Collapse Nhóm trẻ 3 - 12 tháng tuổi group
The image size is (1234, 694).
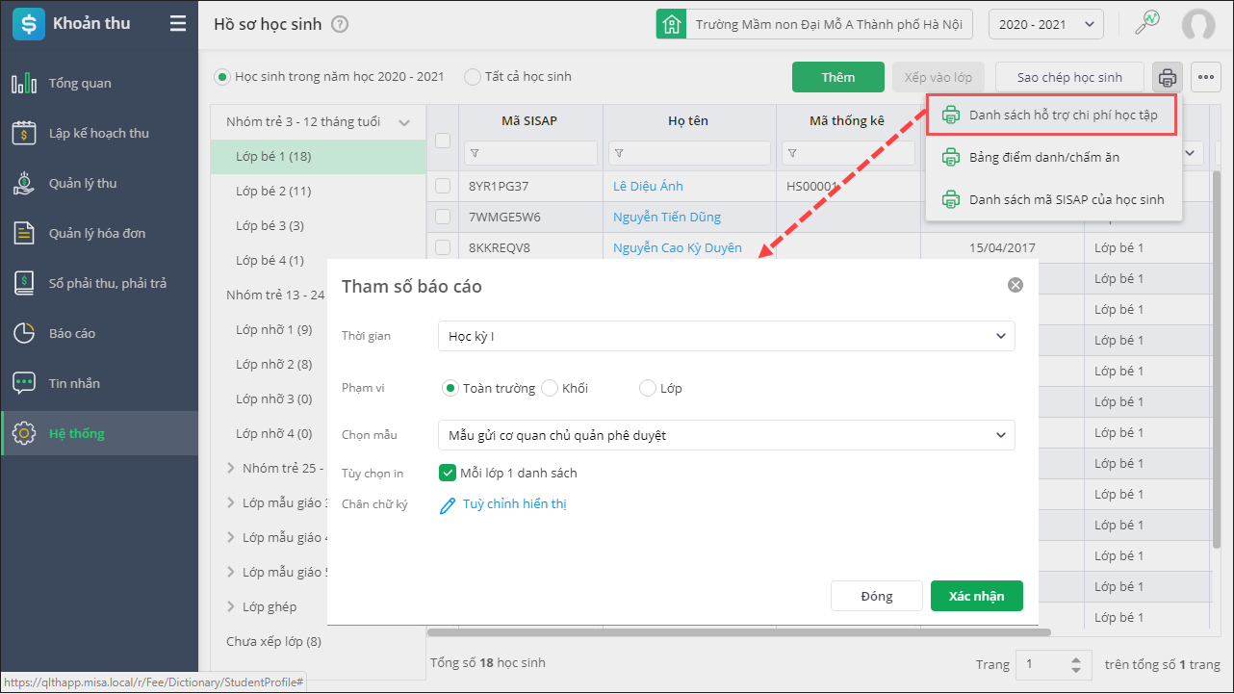point(404,122)
